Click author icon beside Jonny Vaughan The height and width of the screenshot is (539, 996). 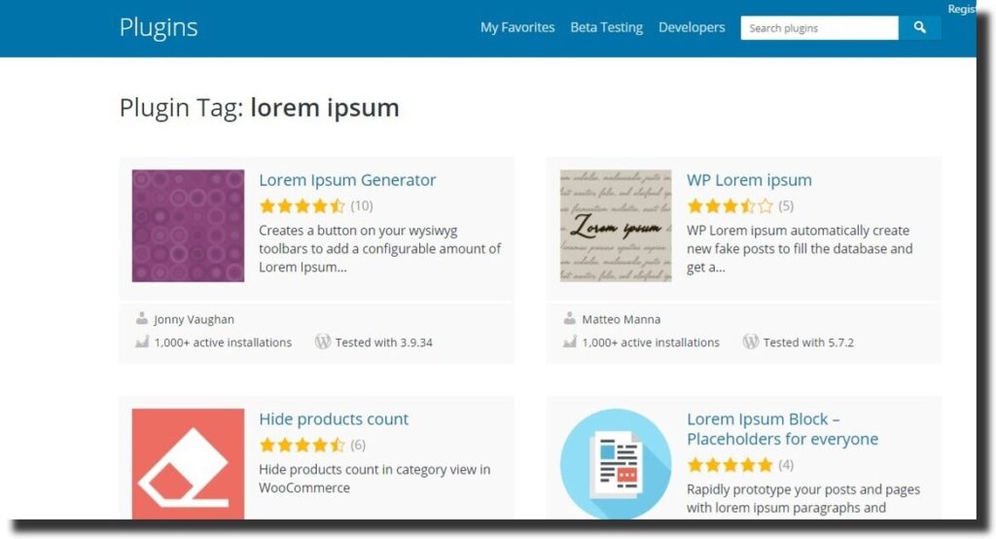click(142, 318)
